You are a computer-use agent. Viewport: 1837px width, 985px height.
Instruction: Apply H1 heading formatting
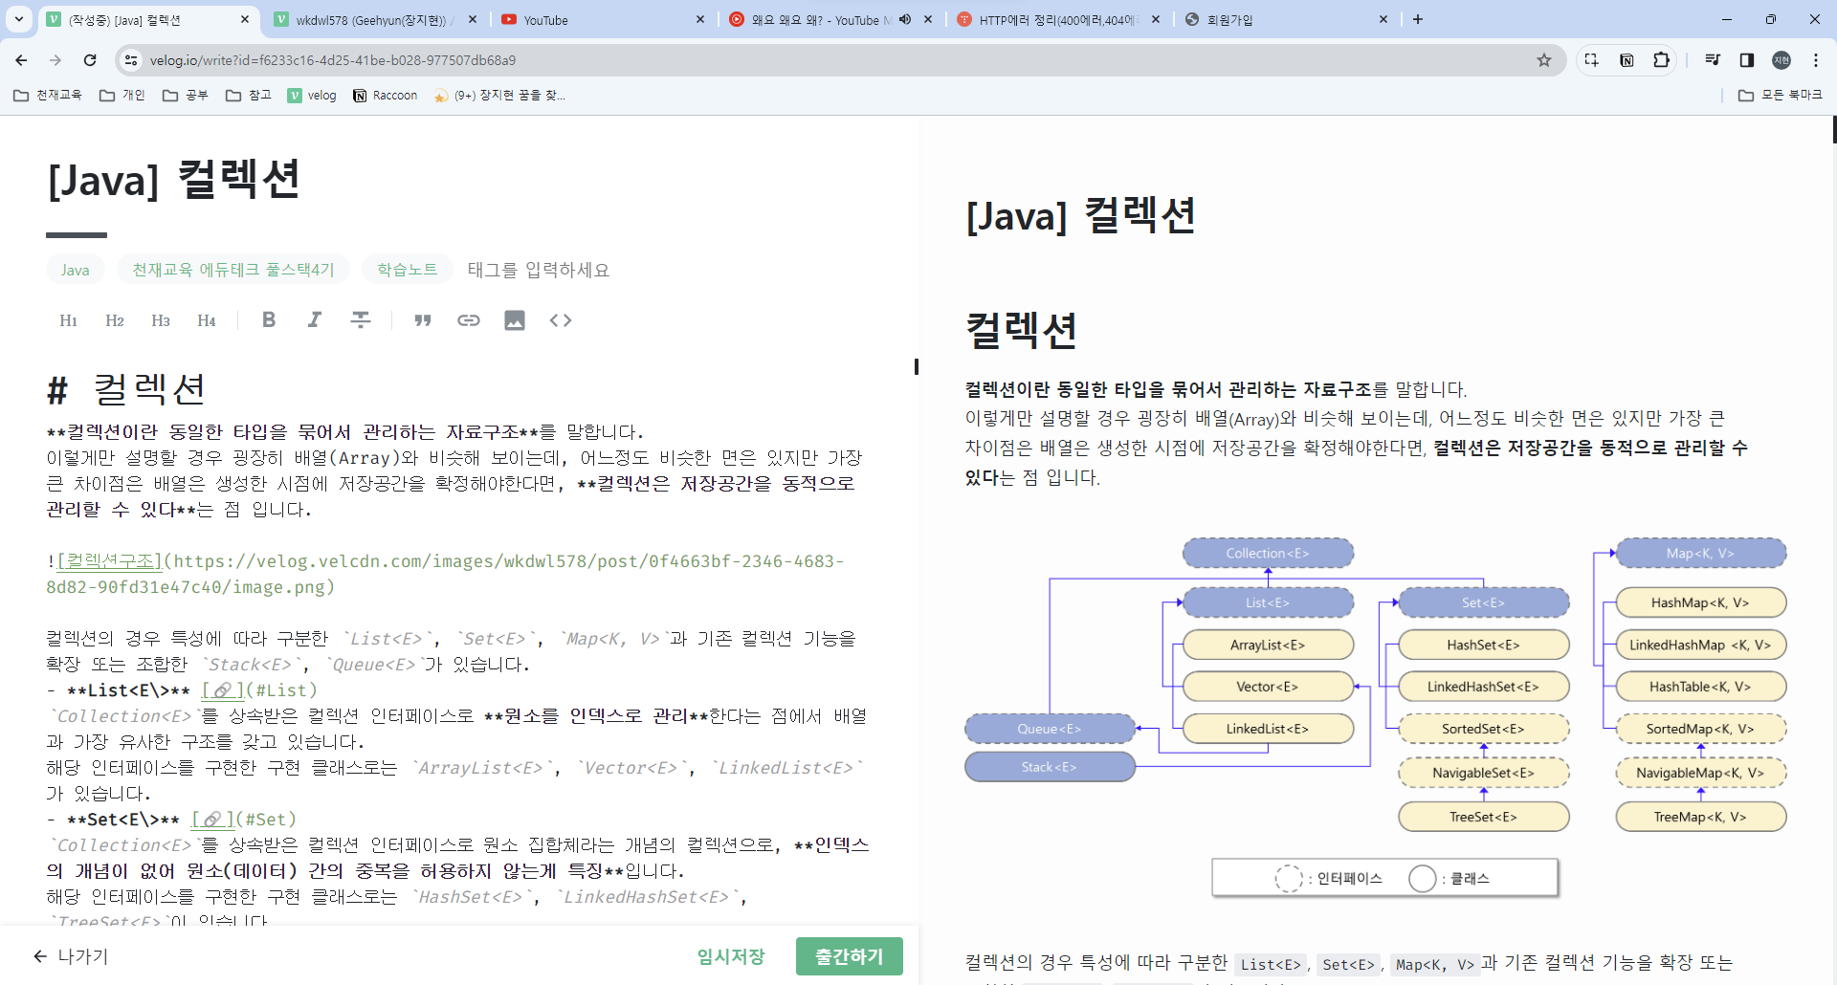coord(68,320)
